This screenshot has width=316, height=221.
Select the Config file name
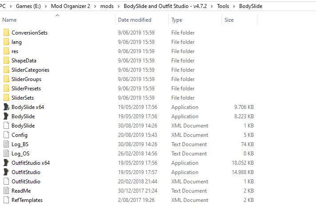pos(20,135)
